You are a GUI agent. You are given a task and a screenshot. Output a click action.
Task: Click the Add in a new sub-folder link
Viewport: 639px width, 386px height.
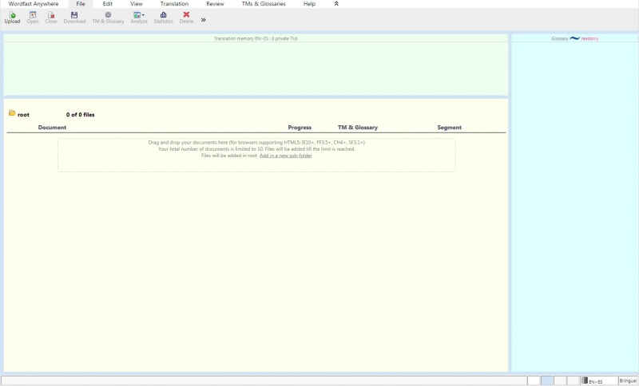pyautogui.click(x=285, y=156)
